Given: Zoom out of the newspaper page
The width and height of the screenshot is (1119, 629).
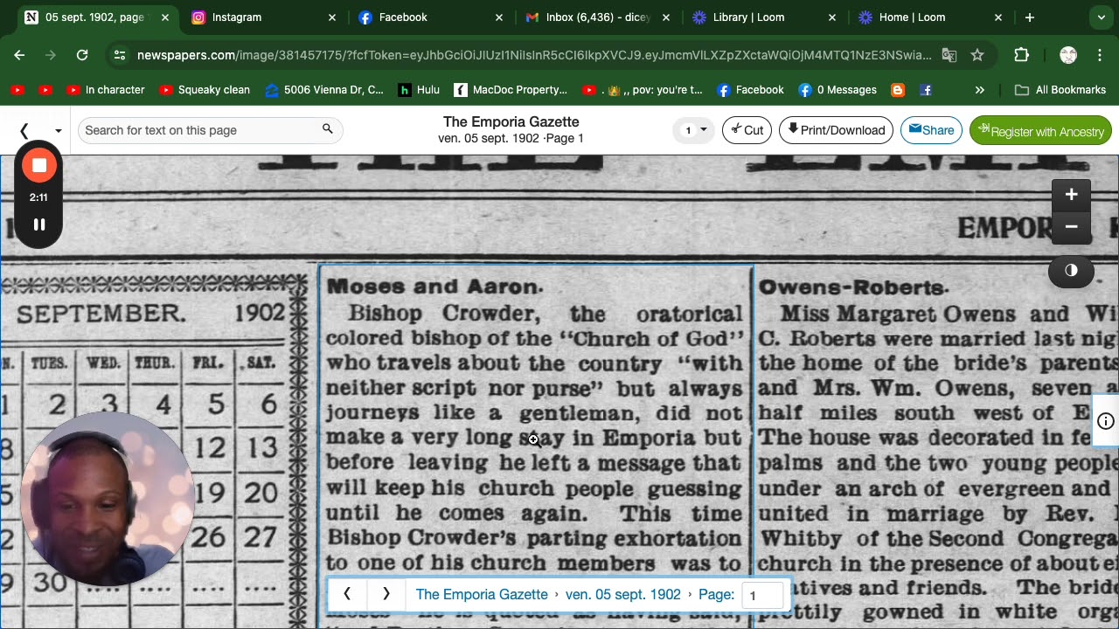Looking at the screenshot, I should 1071,226.
